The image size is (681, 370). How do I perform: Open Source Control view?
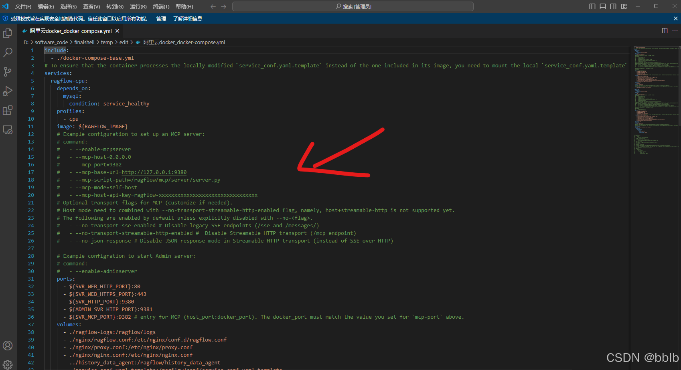point(8,72)
